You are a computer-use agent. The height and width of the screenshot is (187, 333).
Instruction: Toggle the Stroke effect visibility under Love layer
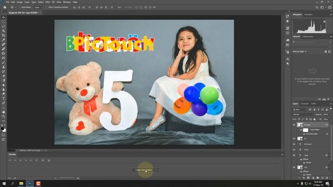point(304,163)
